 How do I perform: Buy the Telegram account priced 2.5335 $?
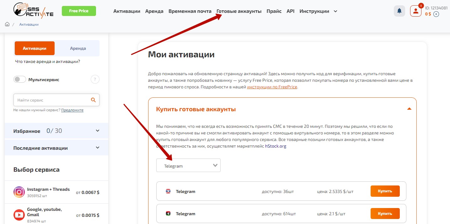click(385, 191)
